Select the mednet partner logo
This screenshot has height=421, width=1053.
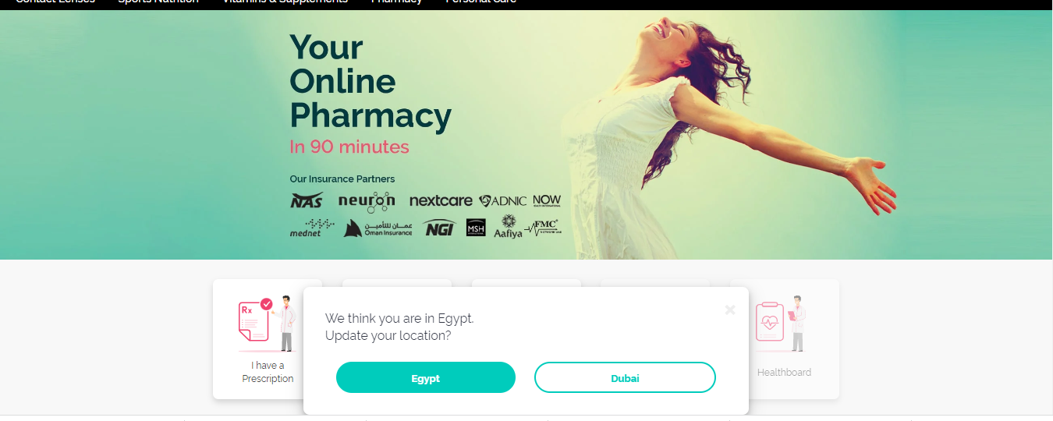(312, 228)
